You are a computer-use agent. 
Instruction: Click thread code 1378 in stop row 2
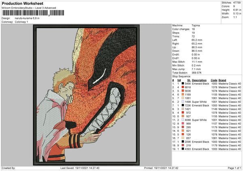point(214,87)
